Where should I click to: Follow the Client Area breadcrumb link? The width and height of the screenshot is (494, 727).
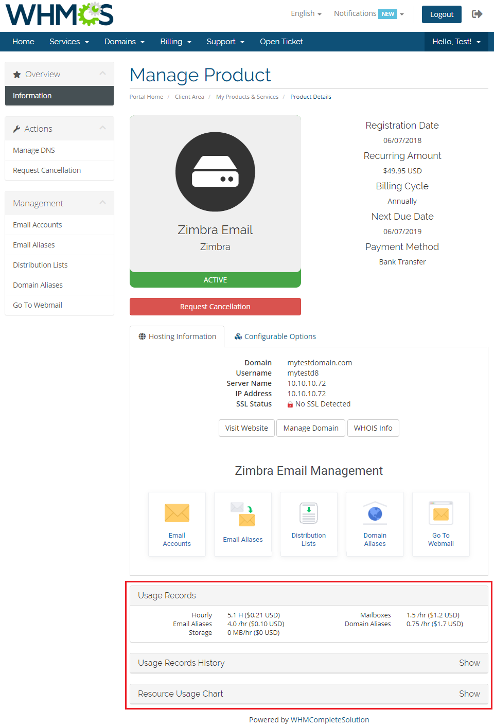coord(189,97)
